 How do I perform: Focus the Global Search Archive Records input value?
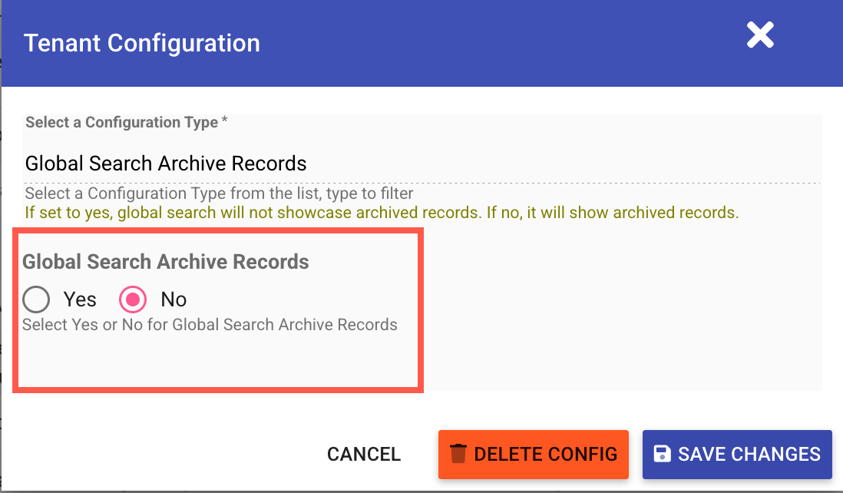click(x=166, y=164)
